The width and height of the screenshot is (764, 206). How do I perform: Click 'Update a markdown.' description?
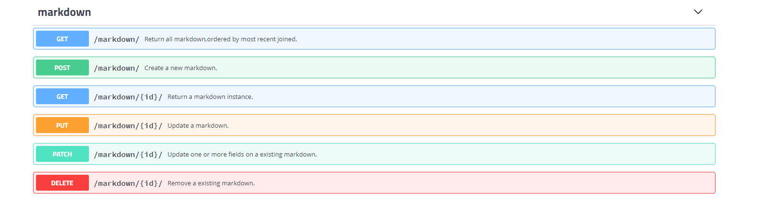[198, 126]
